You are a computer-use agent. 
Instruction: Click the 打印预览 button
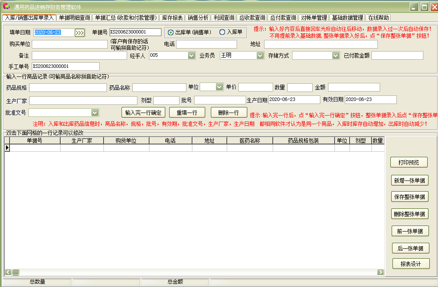tap(408, 162)
